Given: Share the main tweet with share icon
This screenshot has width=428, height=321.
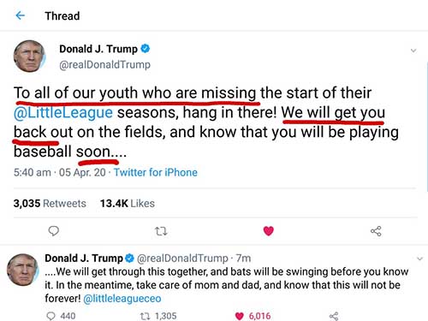Looking at the screenshot, I should point(376,231).
